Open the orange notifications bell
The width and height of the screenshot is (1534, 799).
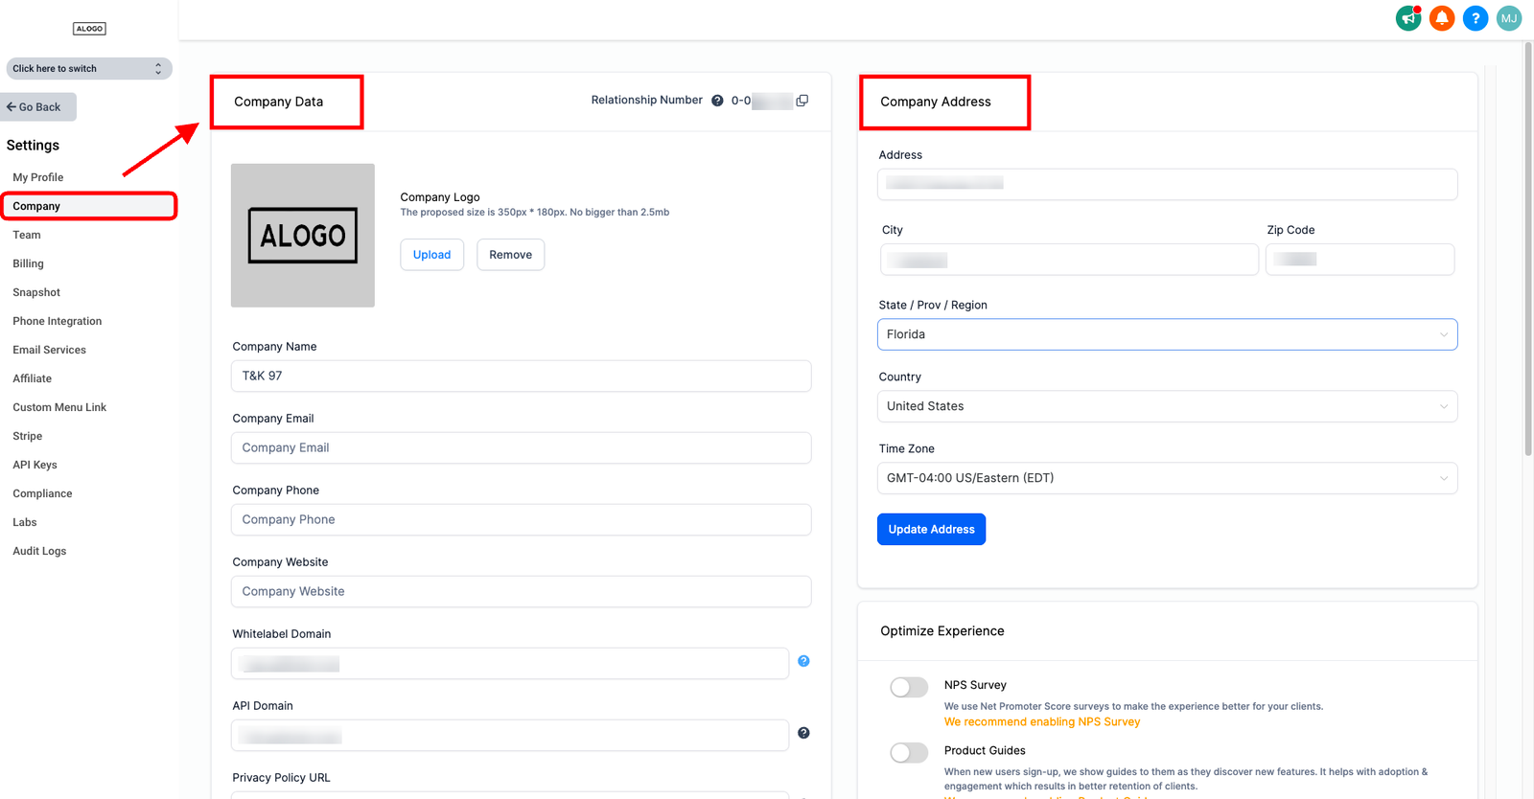coord(1441,18)
